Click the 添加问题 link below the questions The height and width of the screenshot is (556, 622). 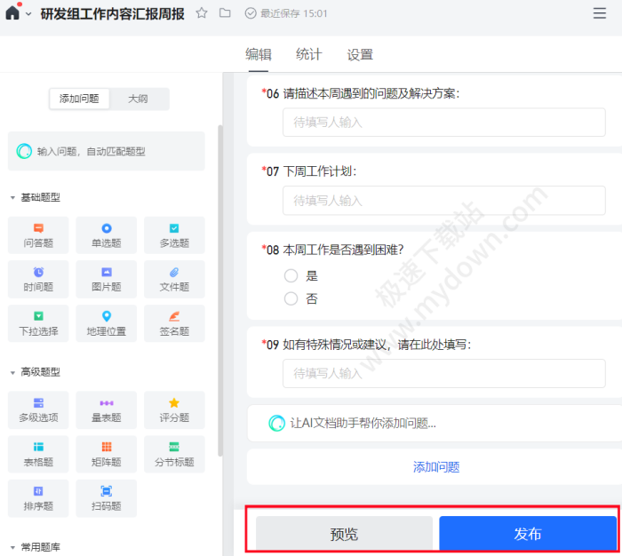[x=436, y=467]
